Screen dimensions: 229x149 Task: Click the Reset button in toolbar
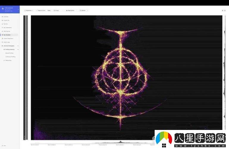click(x=49, y=10)
